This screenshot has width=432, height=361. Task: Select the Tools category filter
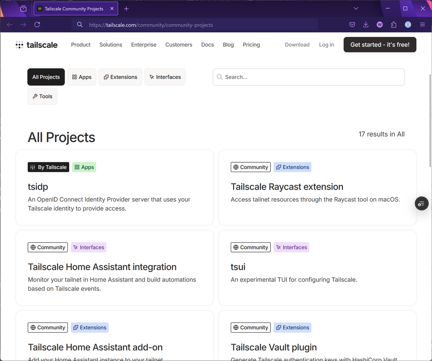pos(43,96)
